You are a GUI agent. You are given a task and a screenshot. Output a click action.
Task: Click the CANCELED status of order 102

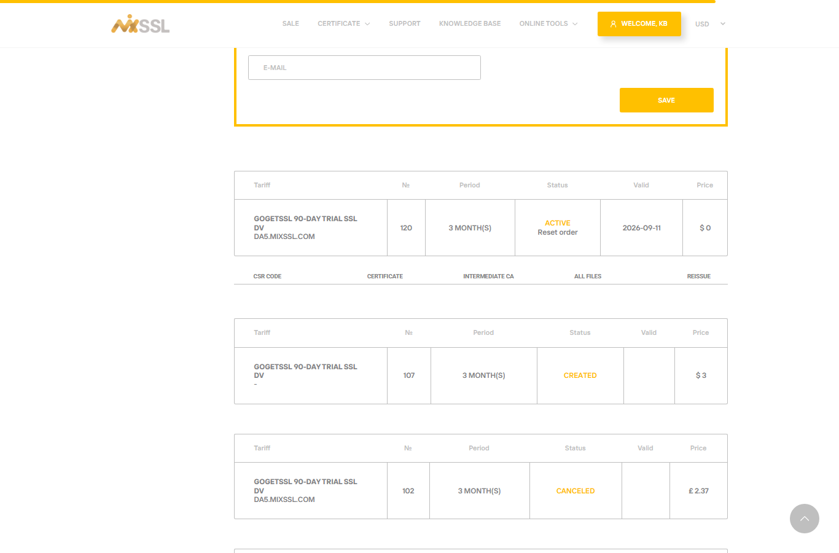click(x=576, y=491)
